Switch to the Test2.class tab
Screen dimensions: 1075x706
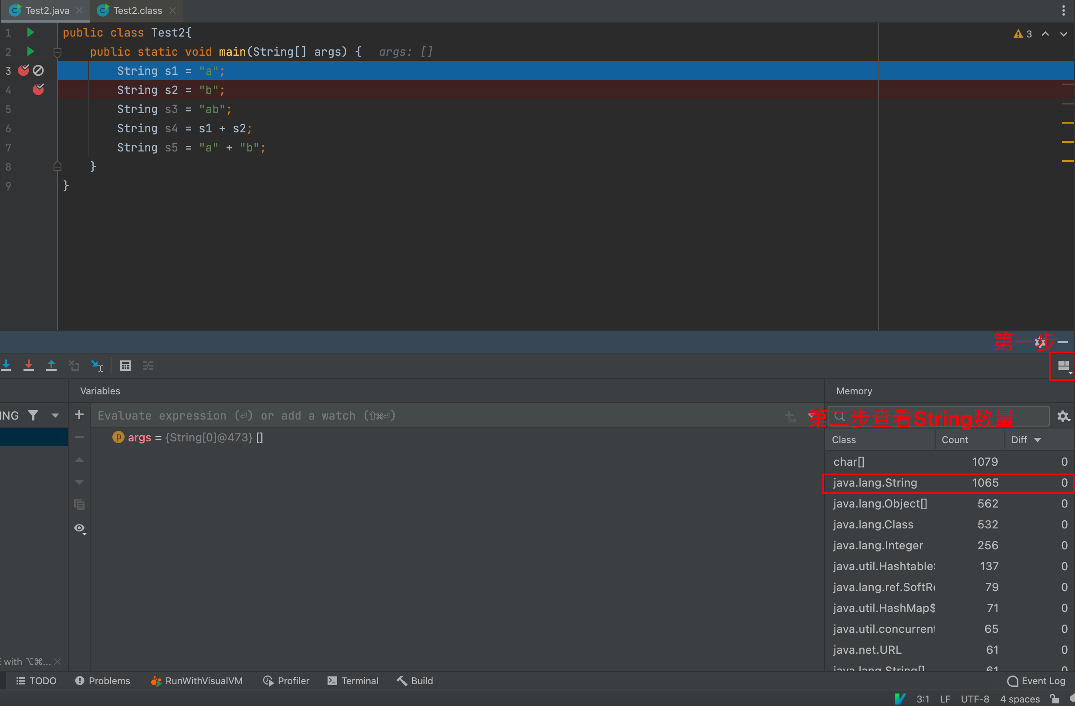(137, 10)
